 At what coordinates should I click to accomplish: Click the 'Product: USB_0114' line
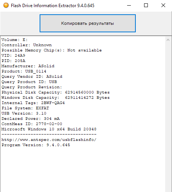24,71
